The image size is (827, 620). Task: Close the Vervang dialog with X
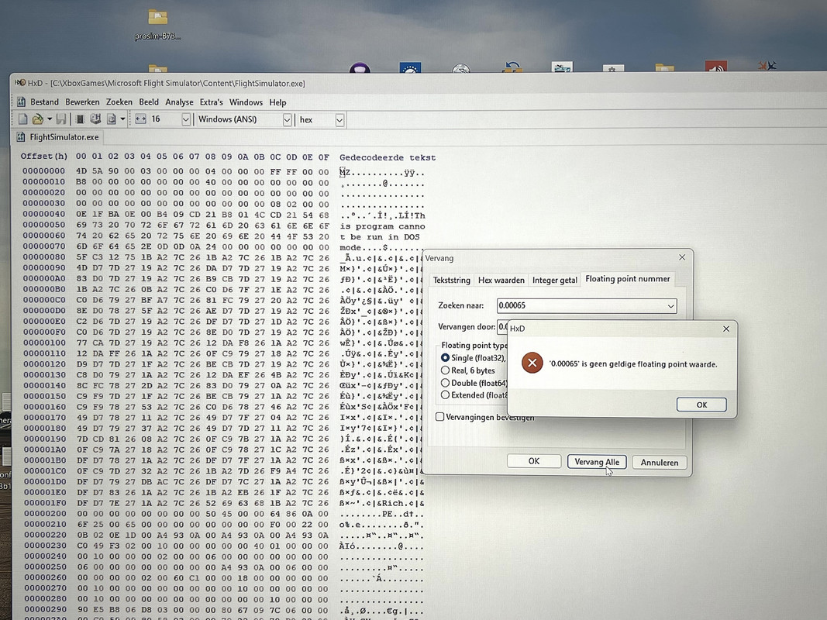pos(682,257)
